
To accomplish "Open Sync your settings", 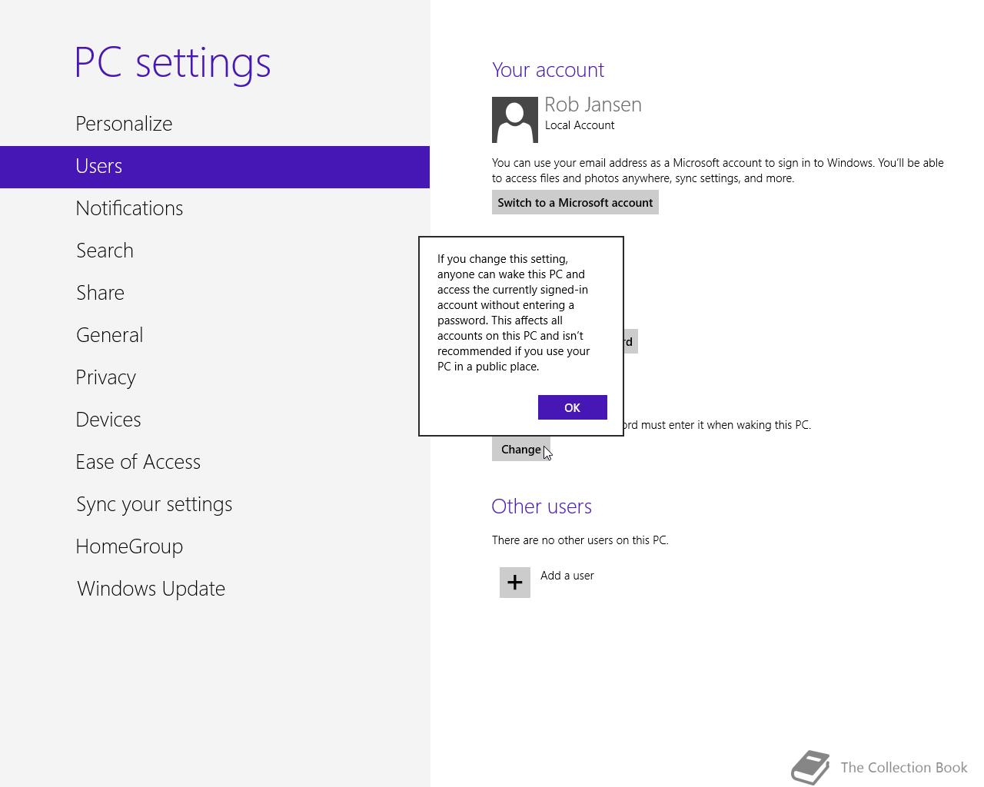I will pyautogui.click(x=214, y=504).
